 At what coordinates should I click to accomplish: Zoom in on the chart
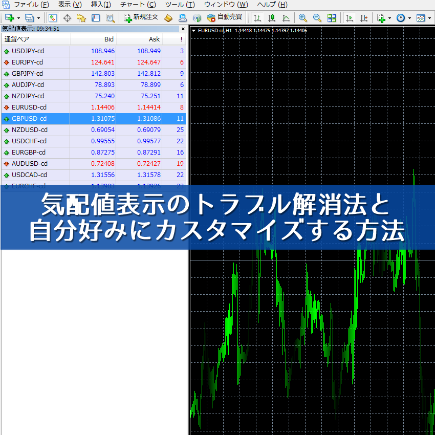[x=303, y=17]
